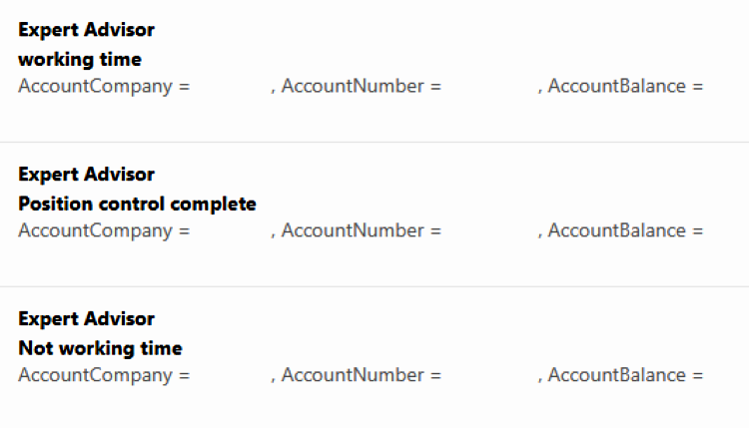Open the "working time" Expert Advisor notification
This screenshot has width=749, height=428.
pyautogui.click(x=80, y=59)
